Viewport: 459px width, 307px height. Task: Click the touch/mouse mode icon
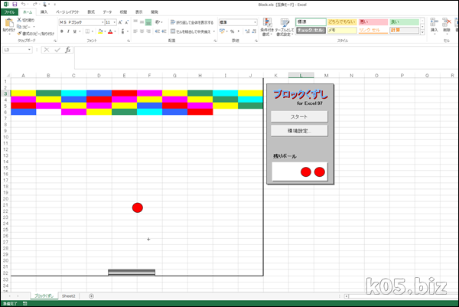45,5
